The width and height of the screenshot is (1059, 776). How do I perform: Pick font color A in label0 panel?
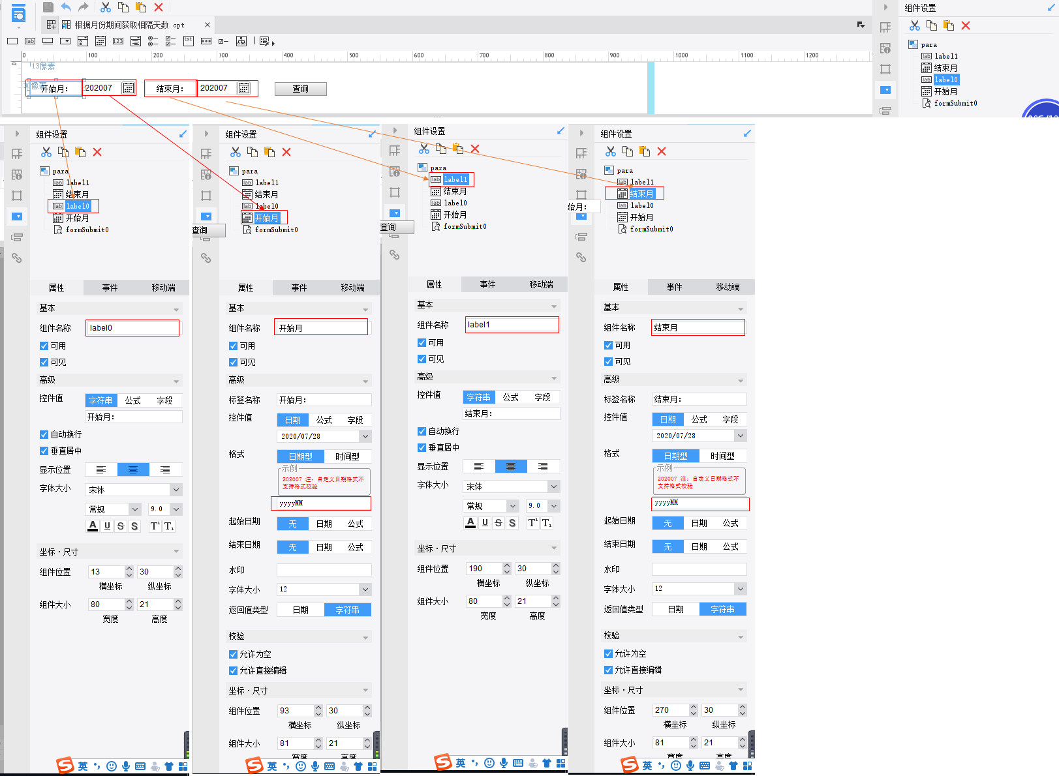(x=93, y=526)
